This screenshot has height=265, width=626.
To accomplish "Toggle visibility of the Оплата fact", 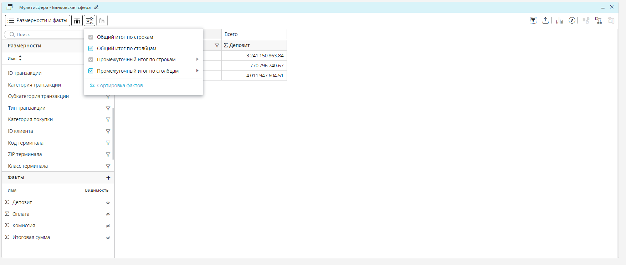I will [108, 214].
